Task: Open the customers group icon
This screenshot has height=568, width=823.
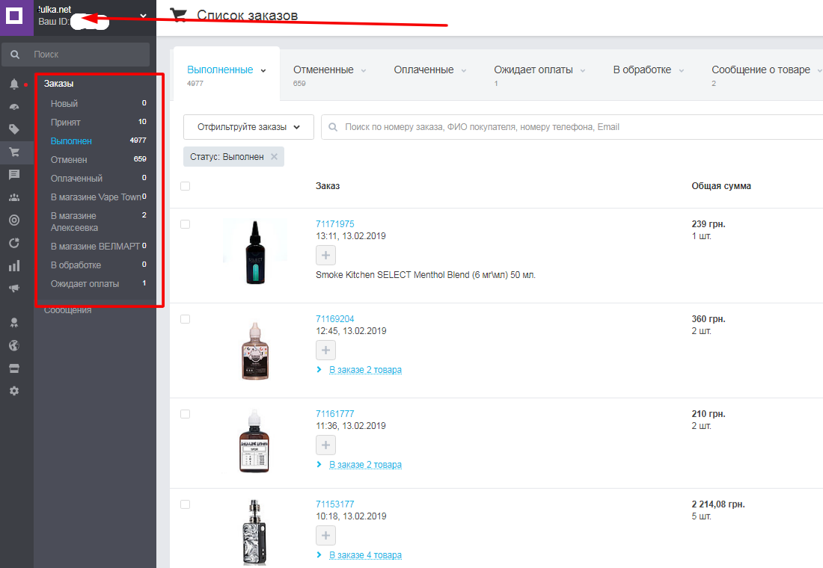Action: (14, 198)
